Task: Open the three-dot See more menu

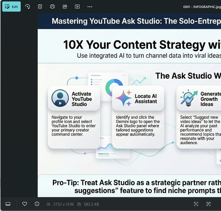Action: (90, 7)
